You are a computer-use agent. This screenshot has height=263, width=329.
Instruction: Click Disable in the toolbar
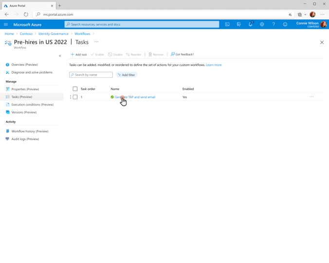coord(115,55)
